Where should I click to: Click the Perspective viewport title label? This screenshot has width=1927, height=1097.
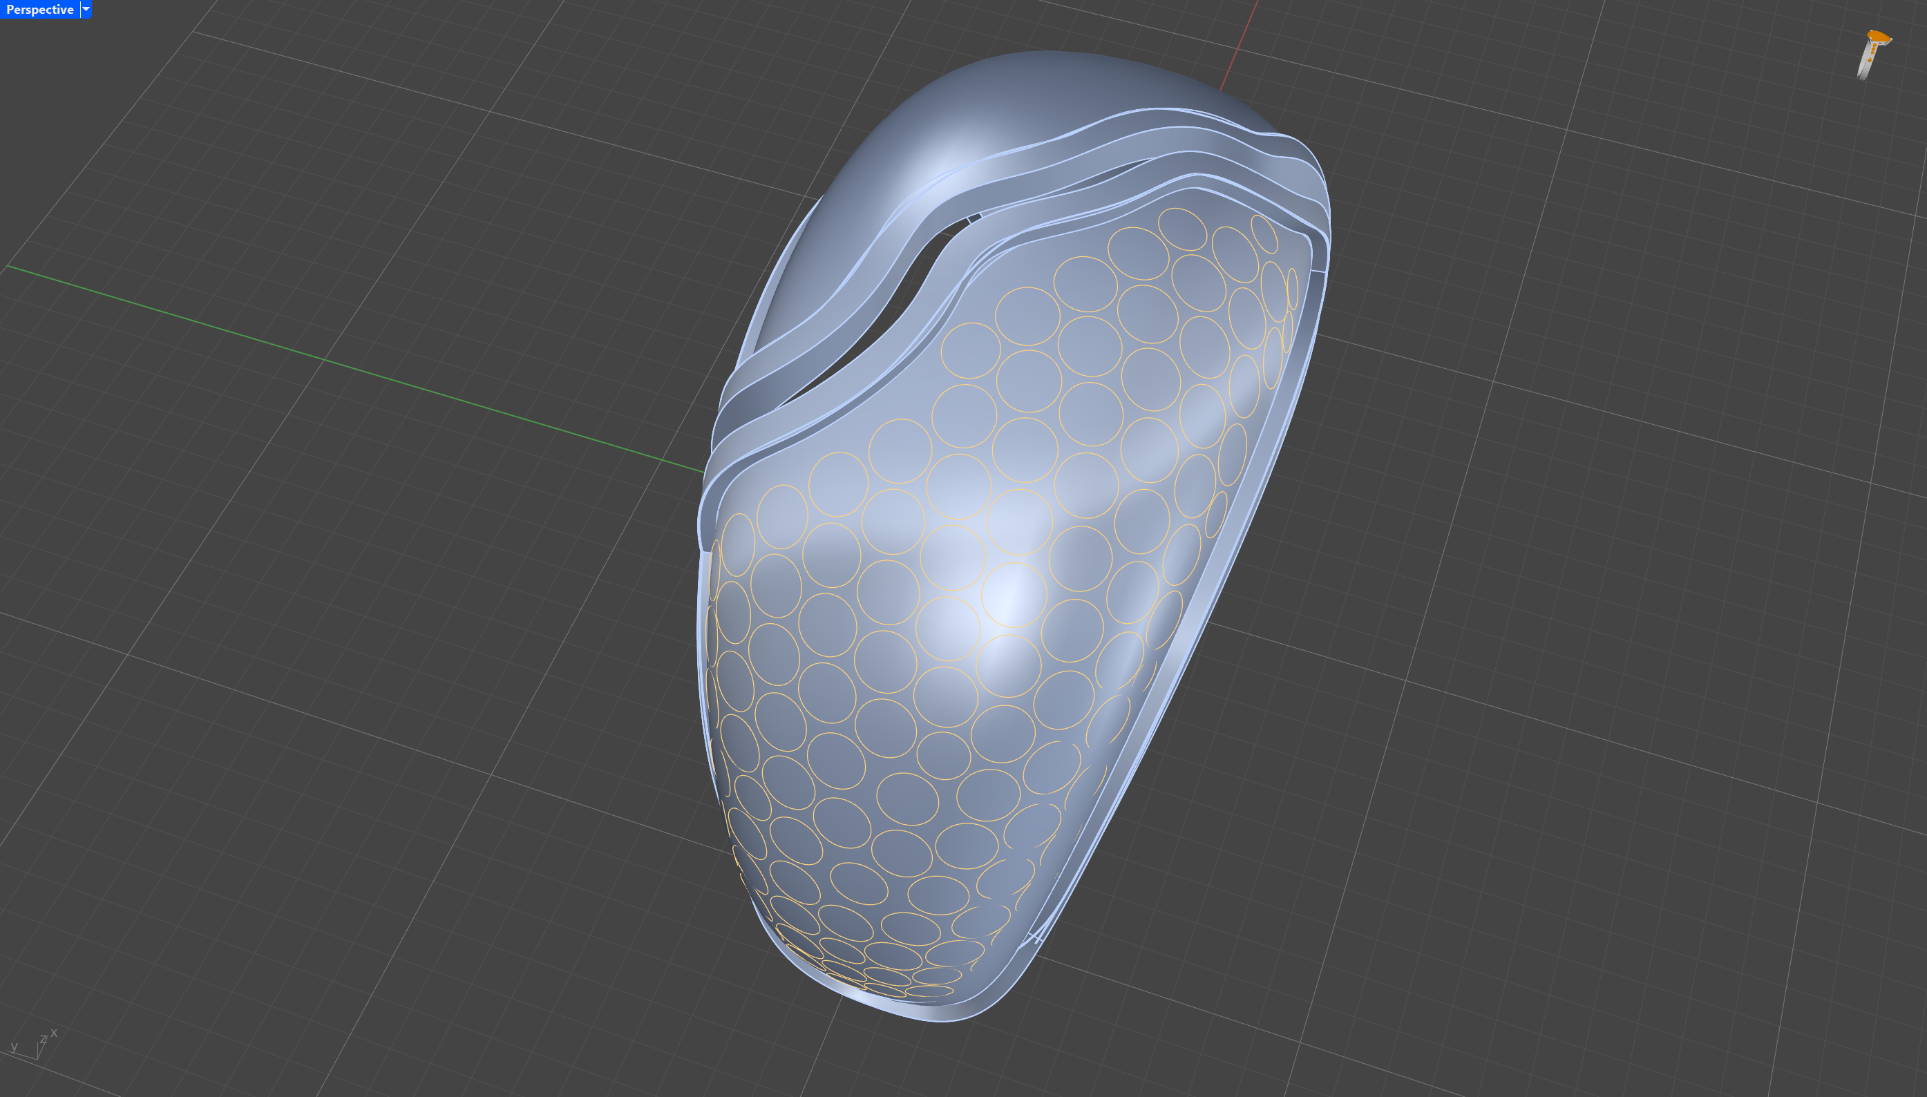click(40, 10)
